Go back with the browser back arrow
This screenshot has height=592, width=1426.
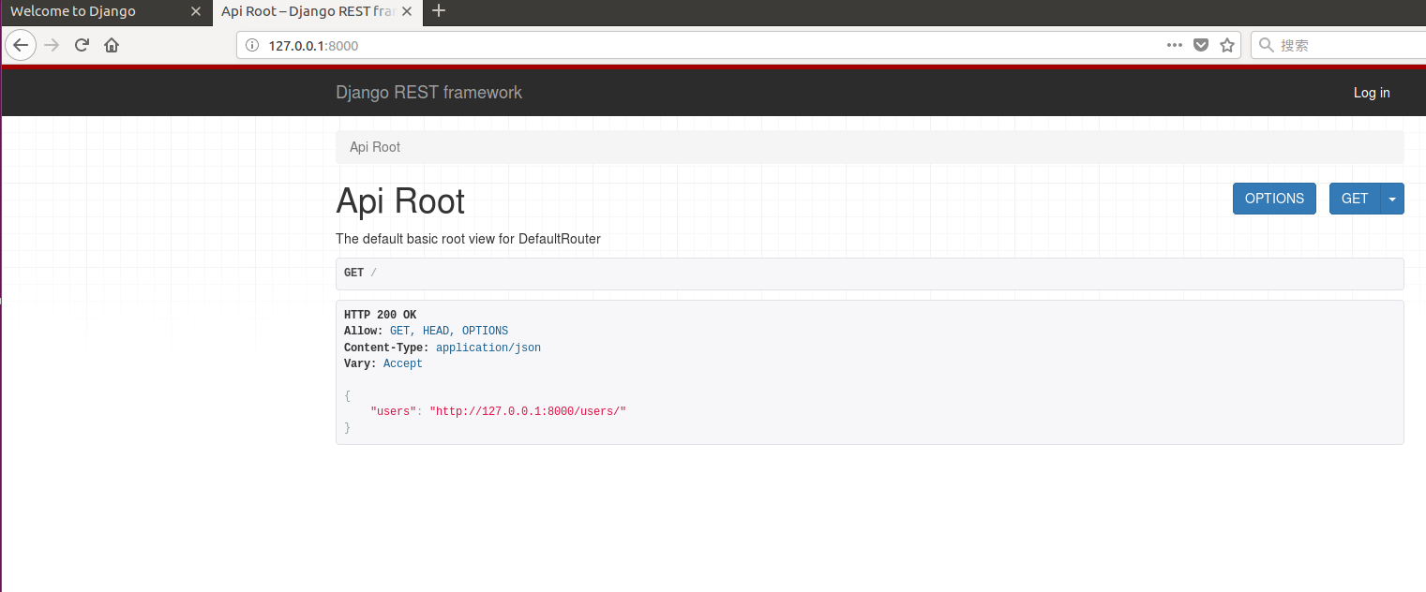tap(21, 45)
